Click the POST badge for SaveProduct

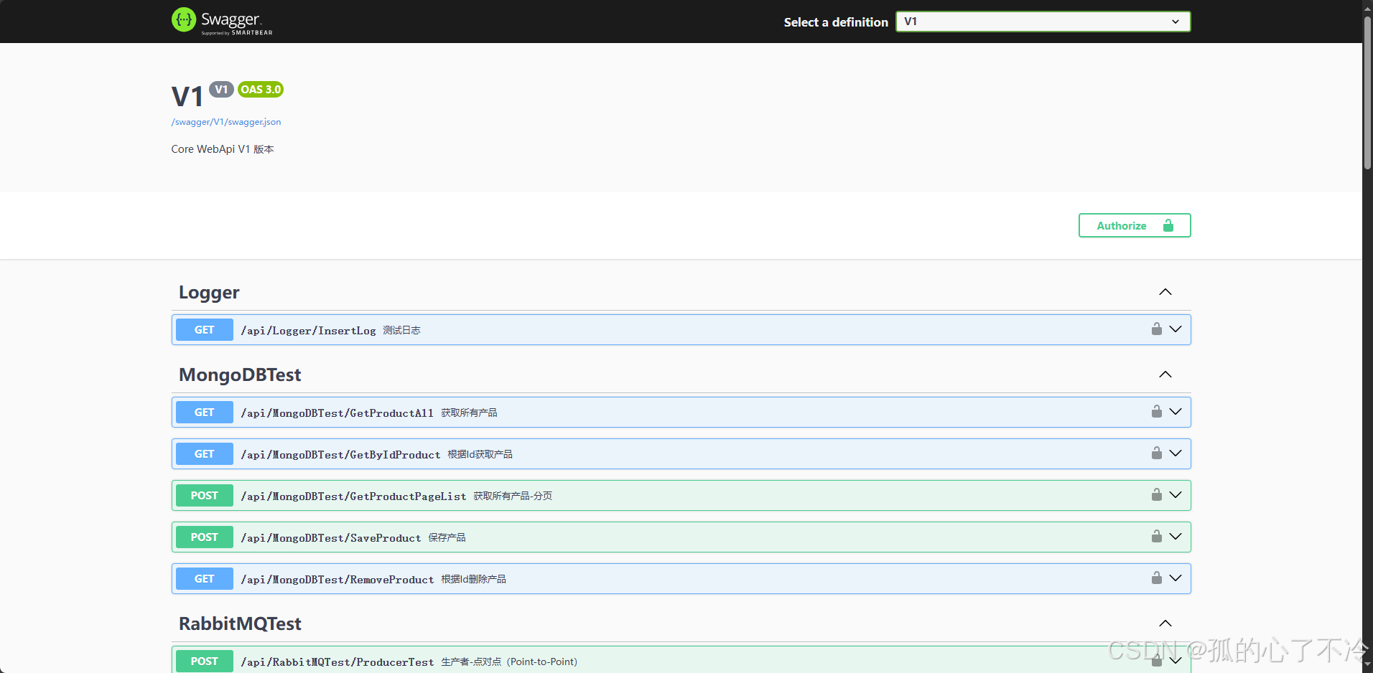coord(205,537)
